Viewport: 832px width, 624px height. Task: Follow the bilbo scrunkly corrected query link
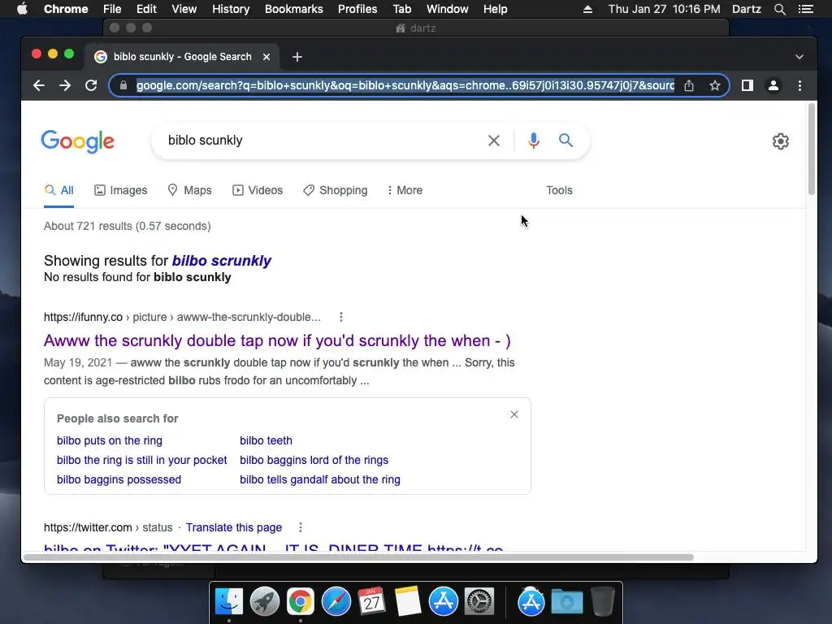point(222,261)
